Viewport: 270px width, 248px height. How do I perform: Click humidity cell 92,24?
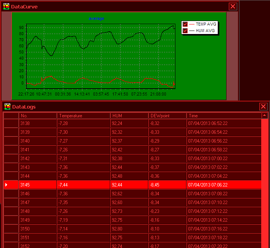(x=129, y=123)
